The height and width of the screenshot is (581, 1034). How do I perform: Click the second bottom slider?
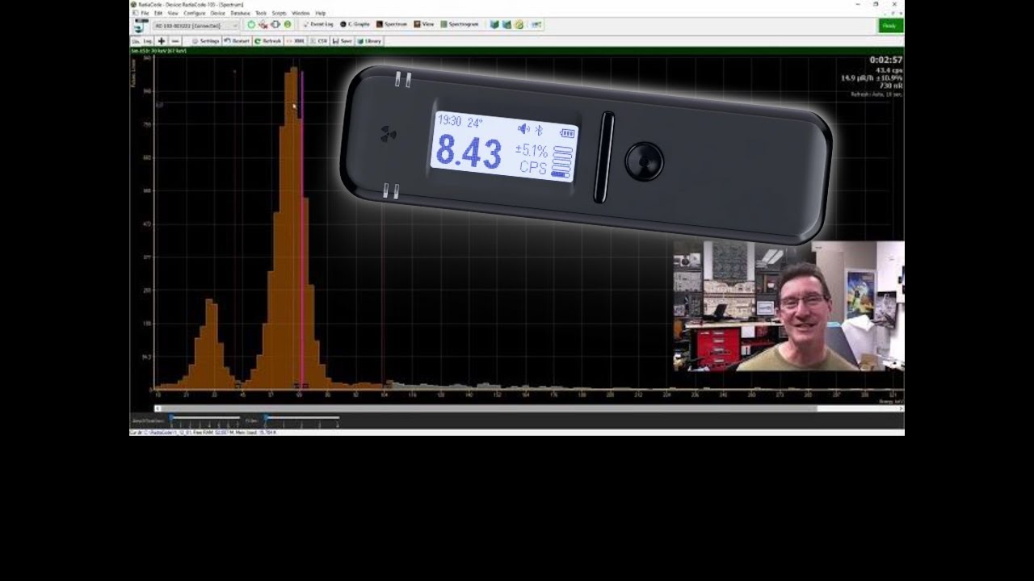[x=301, y=418]
